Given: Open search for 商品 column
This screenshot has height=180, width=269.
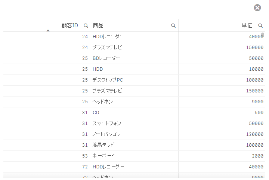Looking at the screenshot, I should point(173,25).
